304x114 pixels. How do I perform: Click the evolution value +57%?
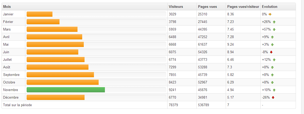pos(266,29)
